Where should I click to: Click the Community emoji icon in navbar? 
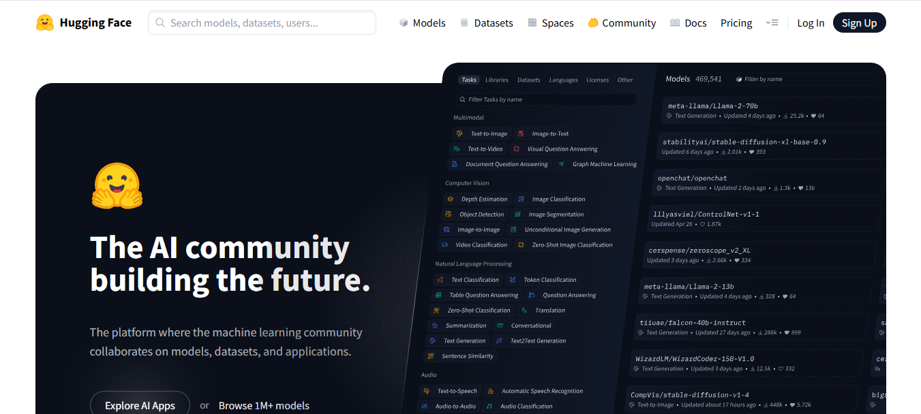(x=593, y=22)
